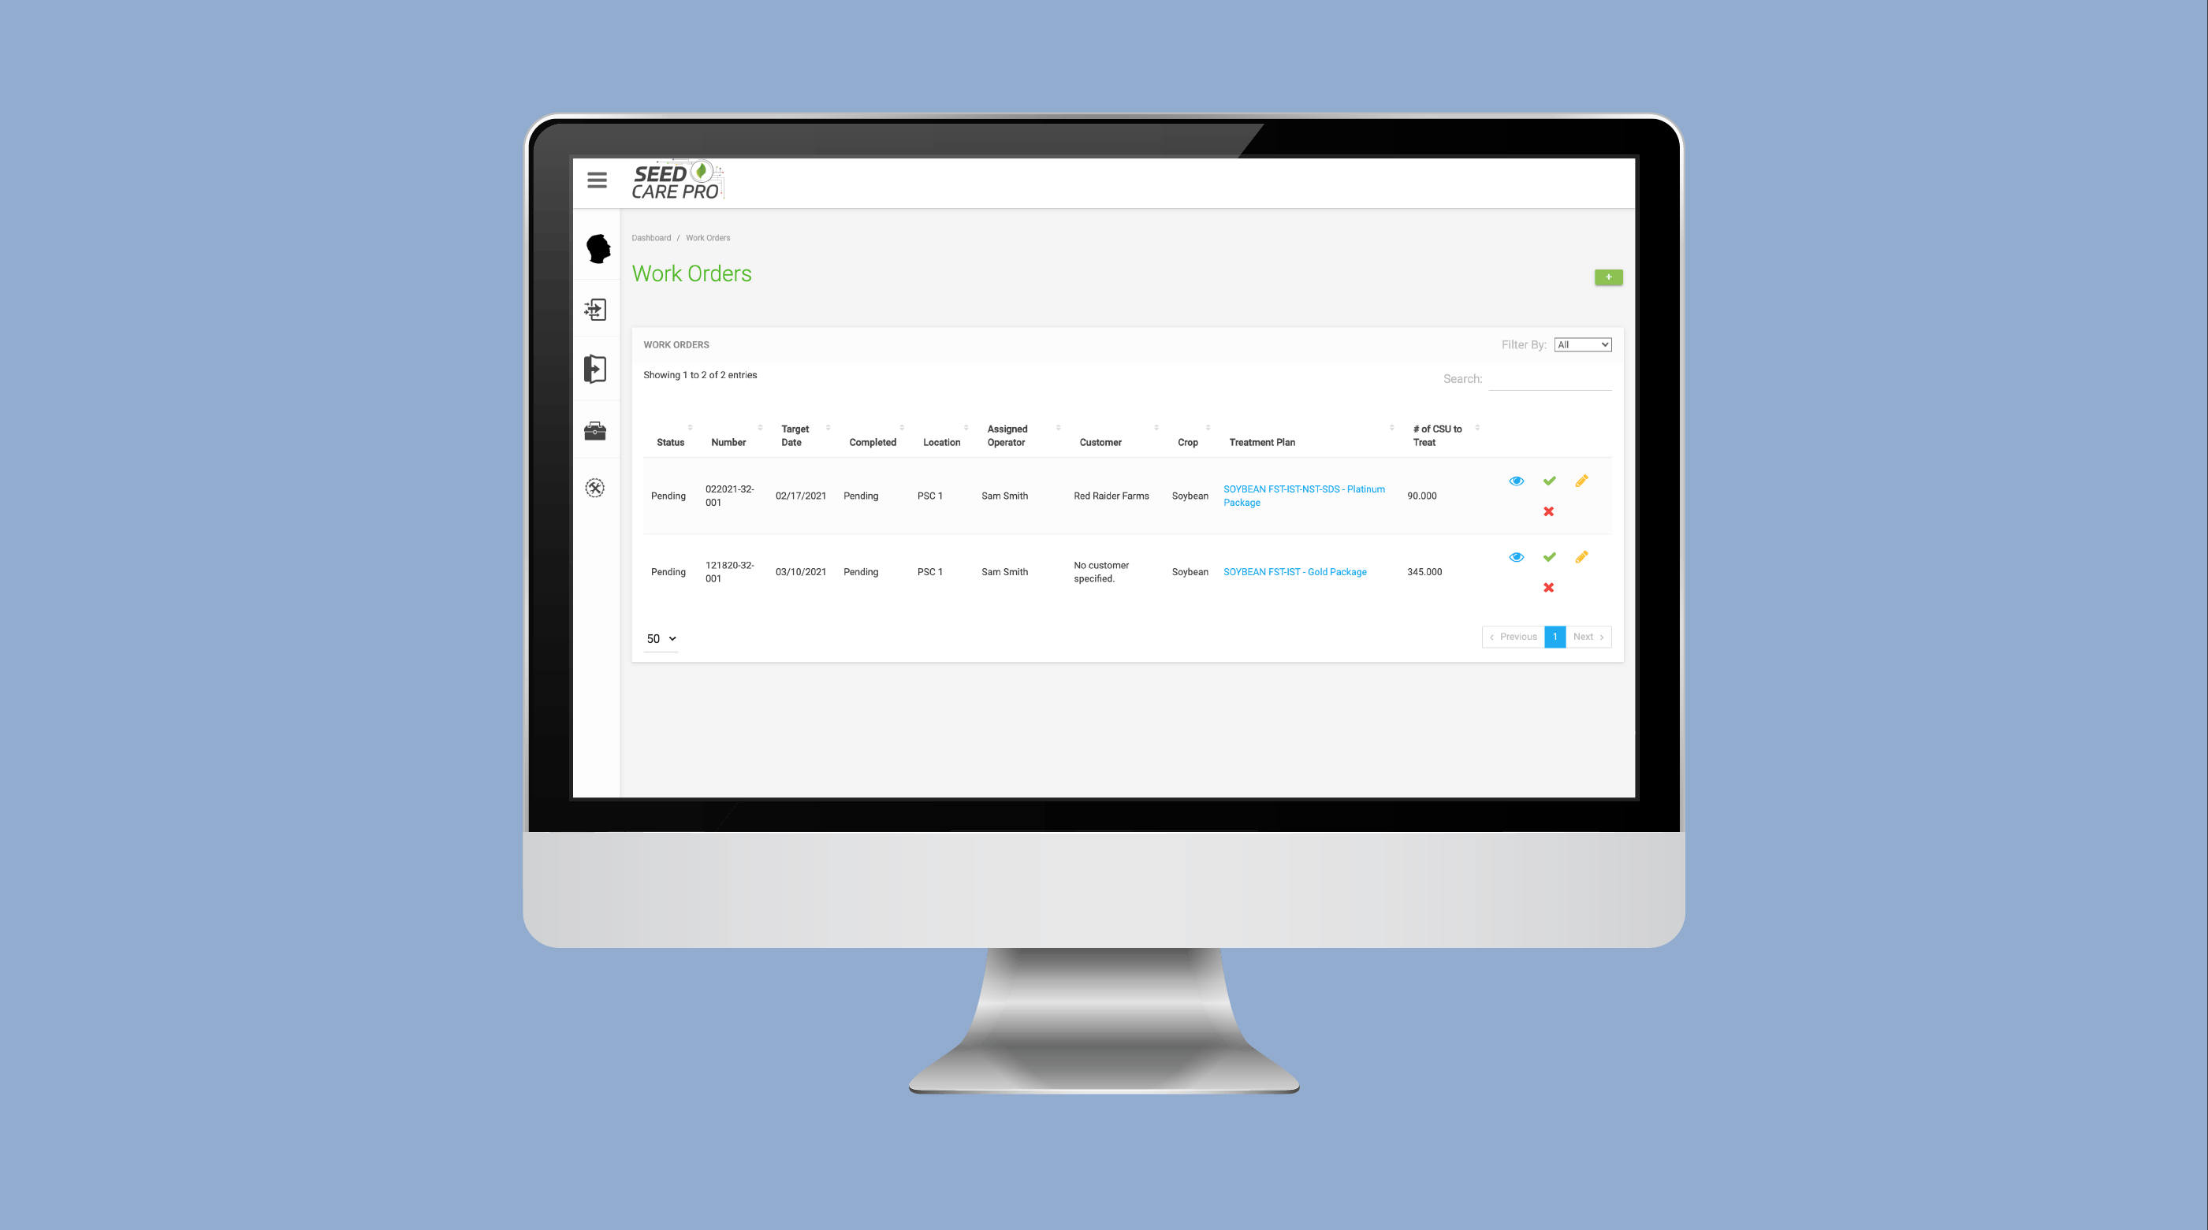Click the user profile icon in sidebar
The image size is (2208, 1230).
pyautogui.click(x=597, y=248)
